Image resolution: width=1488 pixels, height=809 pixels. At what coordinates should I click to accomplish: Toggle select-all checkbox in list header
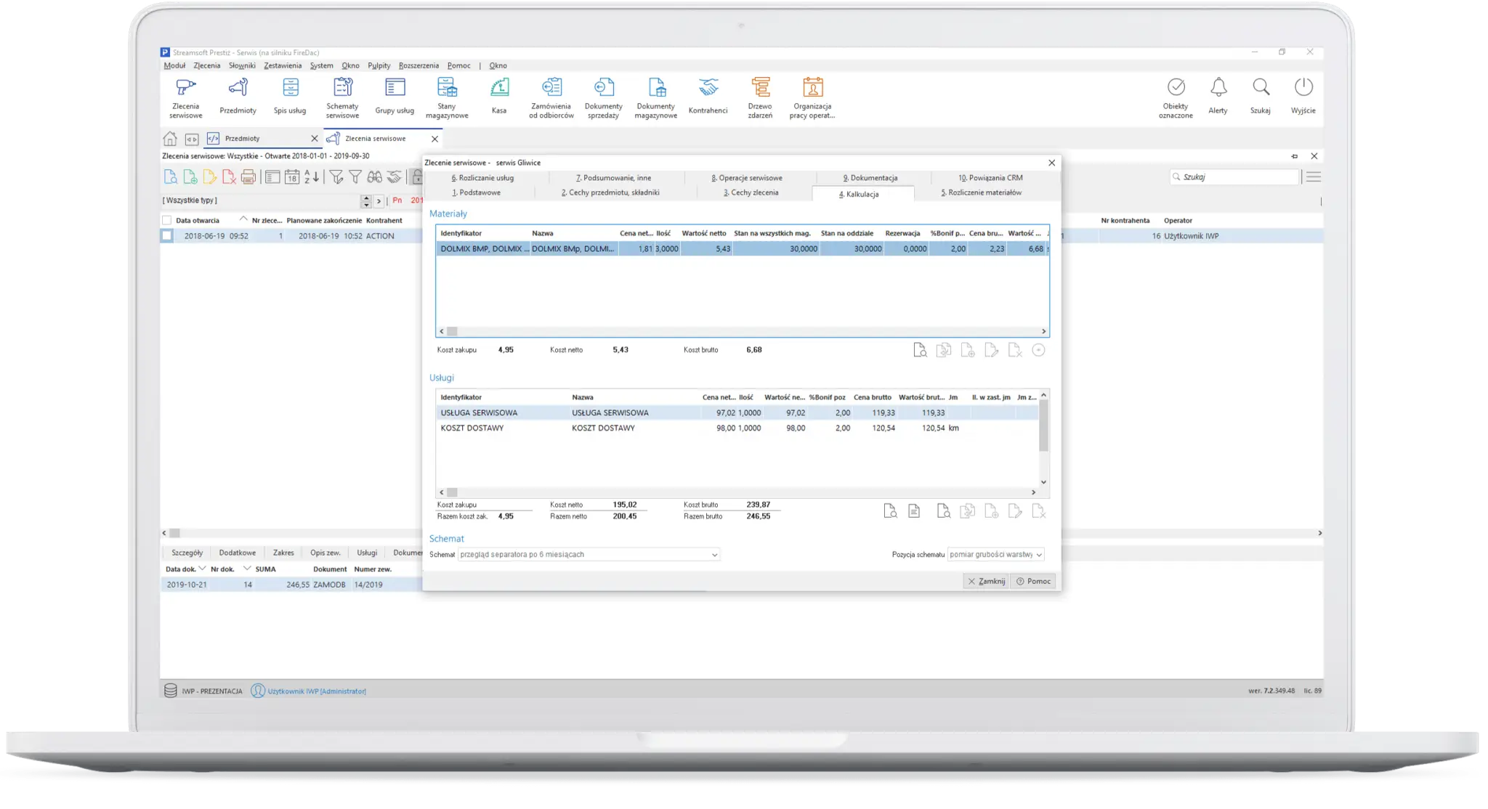[x=167, y=220]
